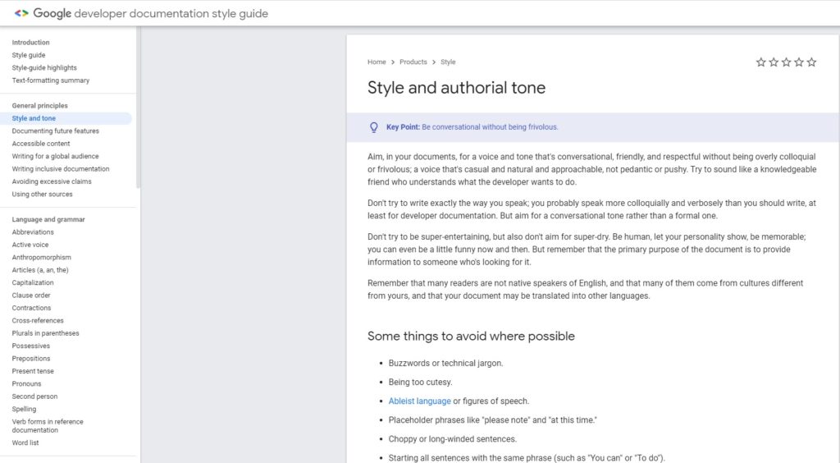
Task: Go to Anthropomorphism in sidebar
Action: 41,258
